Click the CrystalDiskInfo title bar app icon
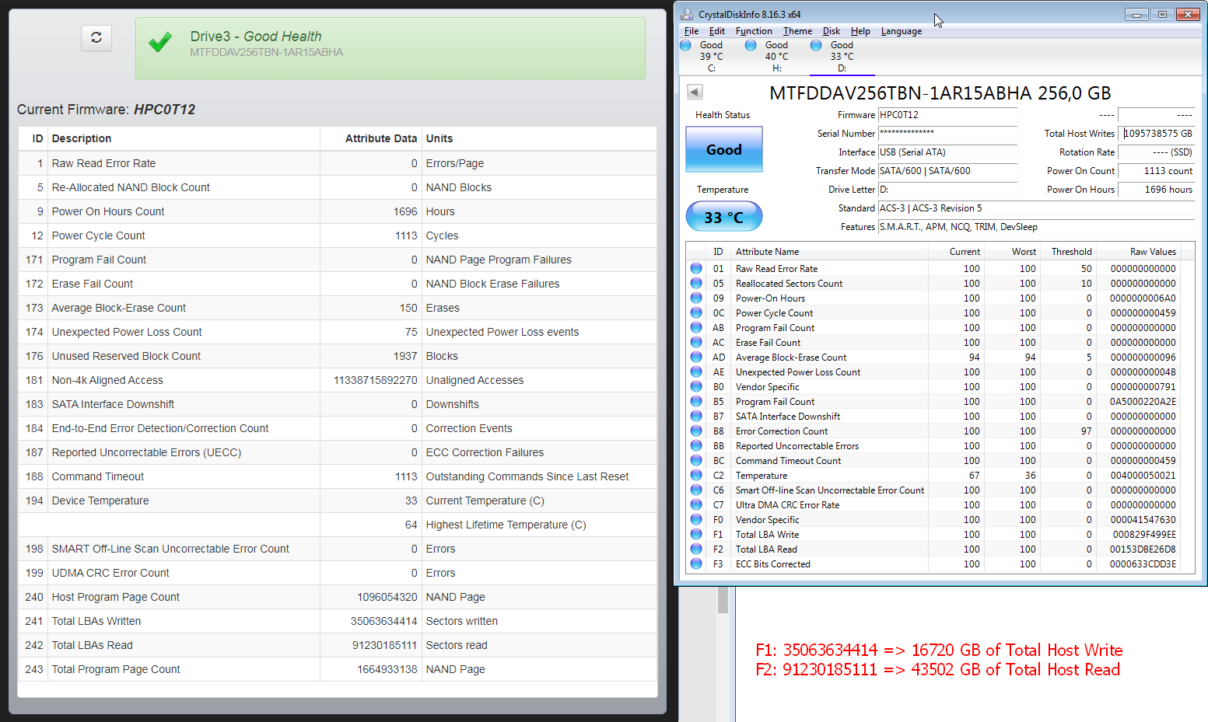 point(687,14)
